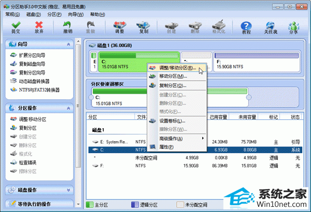Select 删除分区 in the 分区操作 panel
Screen dimensions: 311x212
(x=23, y=145)
